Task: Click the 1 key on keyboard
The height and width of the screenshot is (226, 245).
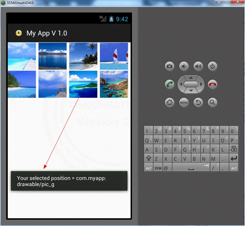Action: tap(148, 130)
